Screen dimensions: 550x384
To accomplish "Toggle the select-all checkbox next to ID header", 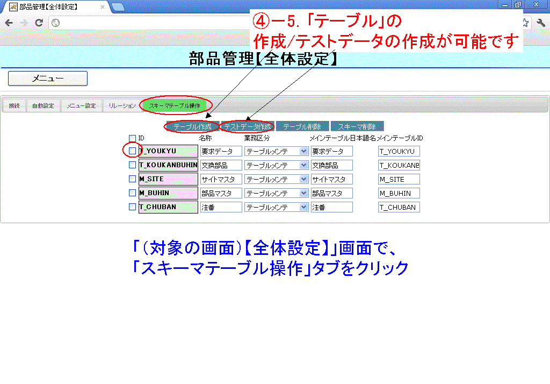I will [x=133, y=138].
